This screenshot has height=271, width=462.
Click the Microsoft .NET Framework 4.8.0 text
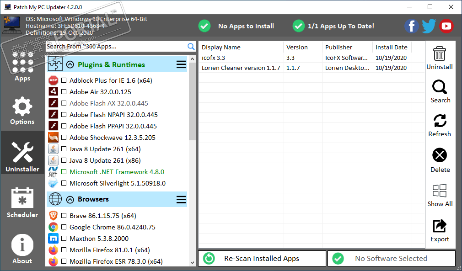point(117,172)
